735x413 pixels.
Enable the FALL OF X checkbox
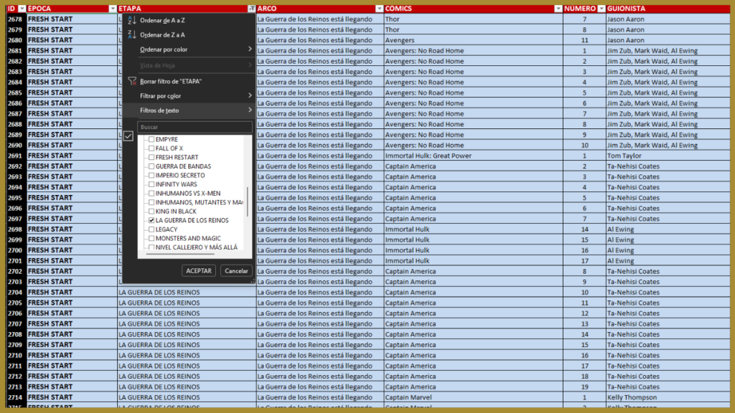coord(151,148)
